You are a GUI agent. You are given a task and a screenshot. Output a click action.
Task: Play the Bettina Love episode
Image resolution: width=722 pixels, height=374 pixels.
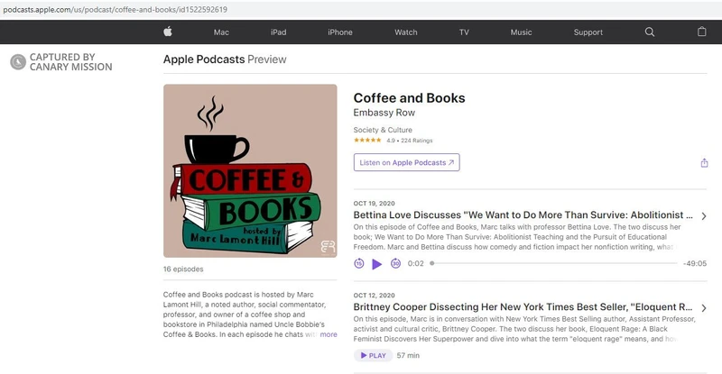pos(376,264)
